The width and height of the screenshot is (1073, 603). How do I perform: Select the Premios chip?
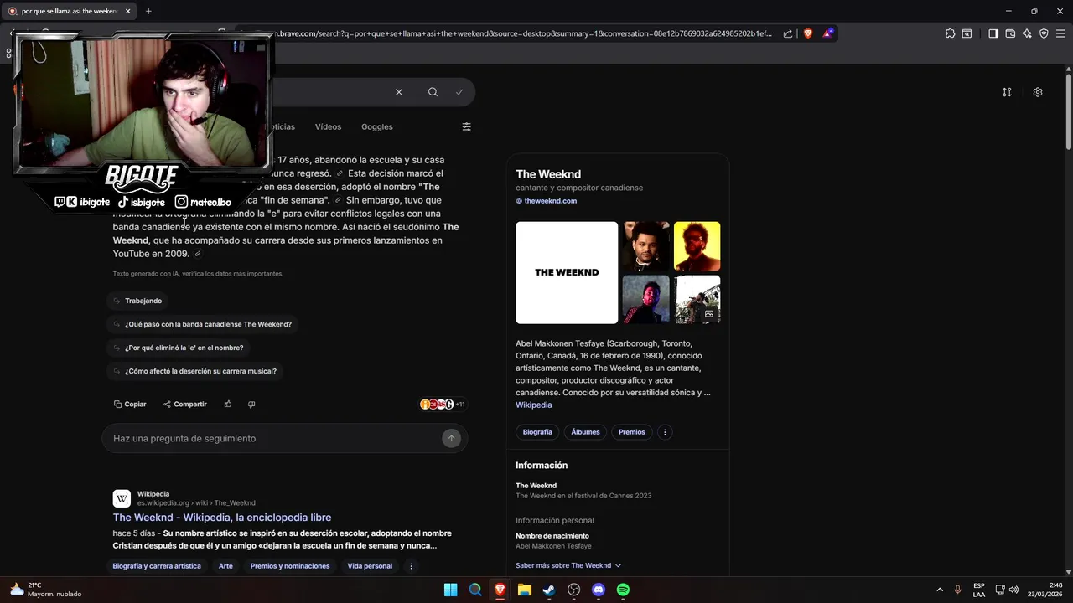pos(632,432)
